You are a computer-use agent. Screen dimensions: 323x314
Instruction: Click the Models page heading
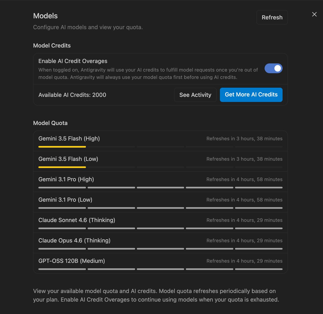(45, 16)
